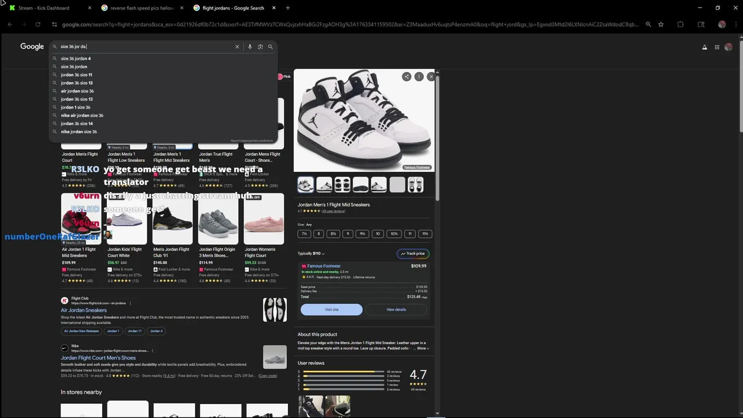Select shoe size 9
This screenshot has width=743, height=418.
348,234
